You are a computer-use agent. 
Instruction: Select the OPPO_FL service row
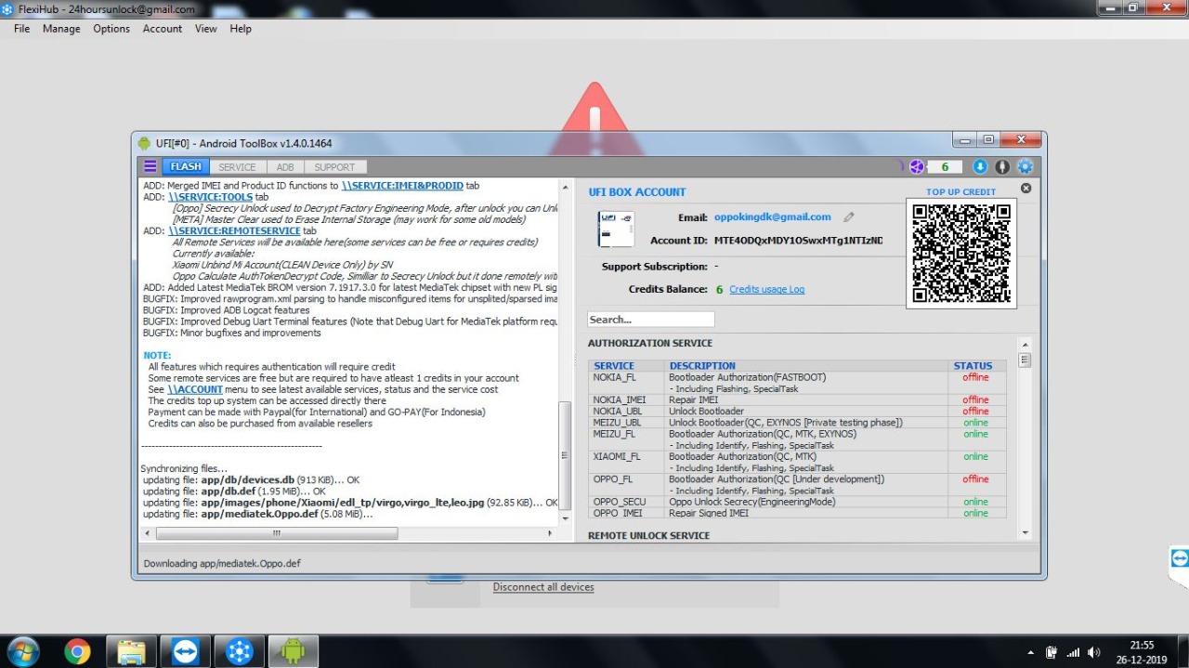coord(798,484)
